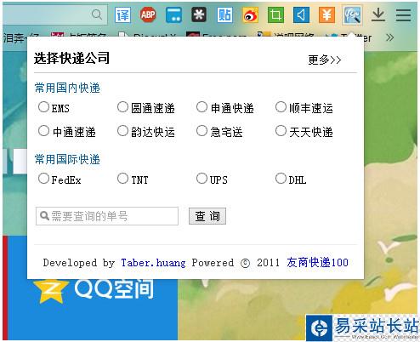Focus the 需要查询的单号 tracking number field
This screenshot has height=342, width=420.
107,216
